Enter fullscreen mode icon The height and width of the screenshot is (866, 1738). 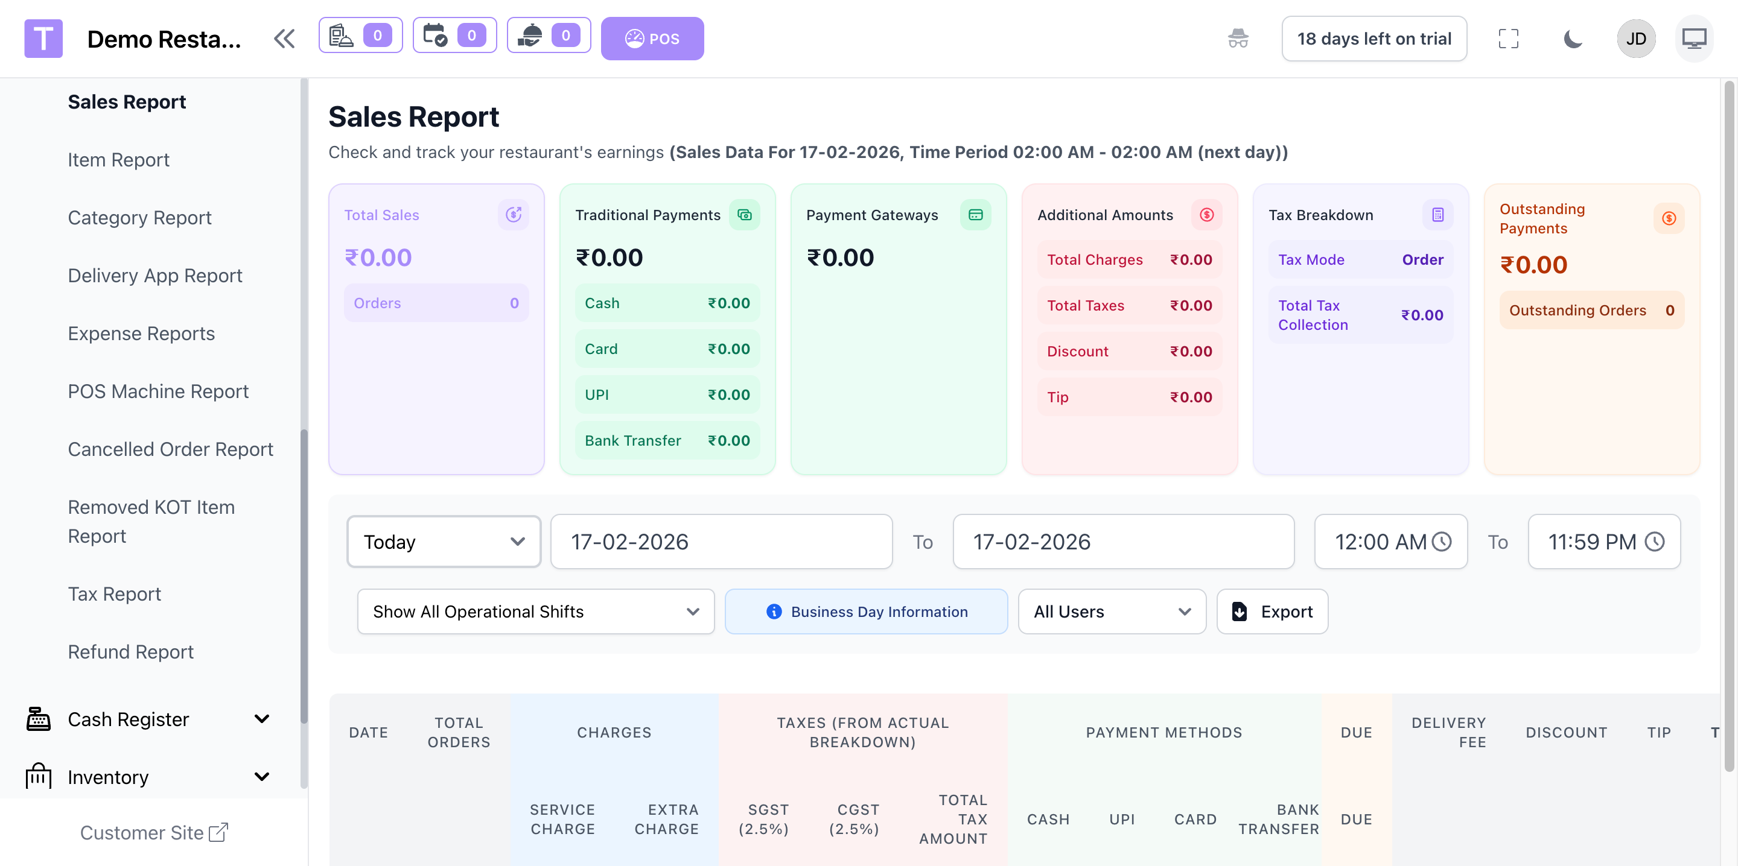(1508, 39)
